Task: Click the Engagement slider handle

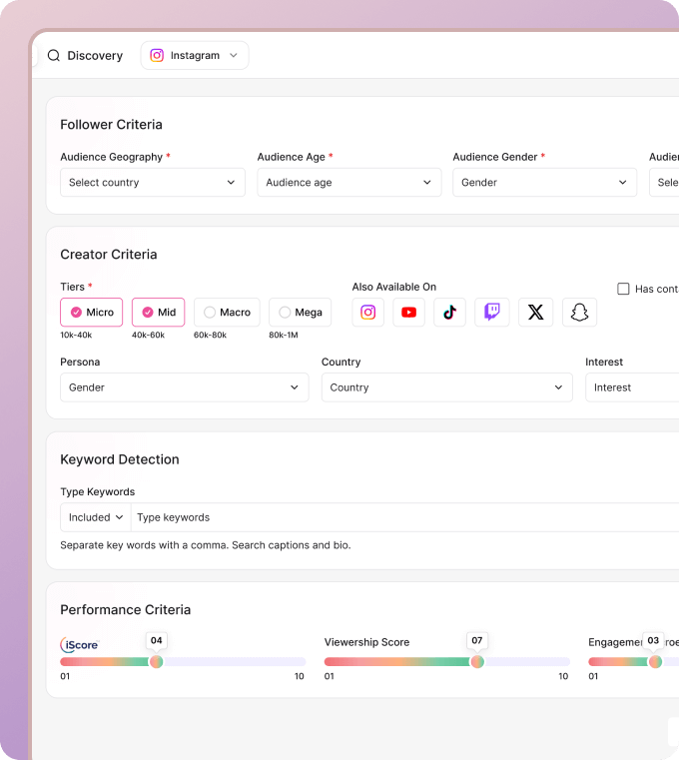Action: tap(655, 661)
